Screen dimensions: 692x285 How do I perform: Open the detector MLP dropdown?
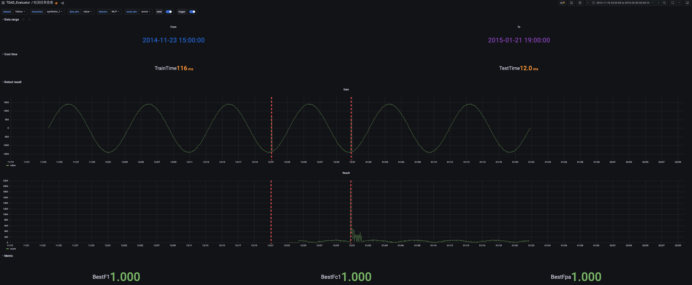(x=116, y=12)
